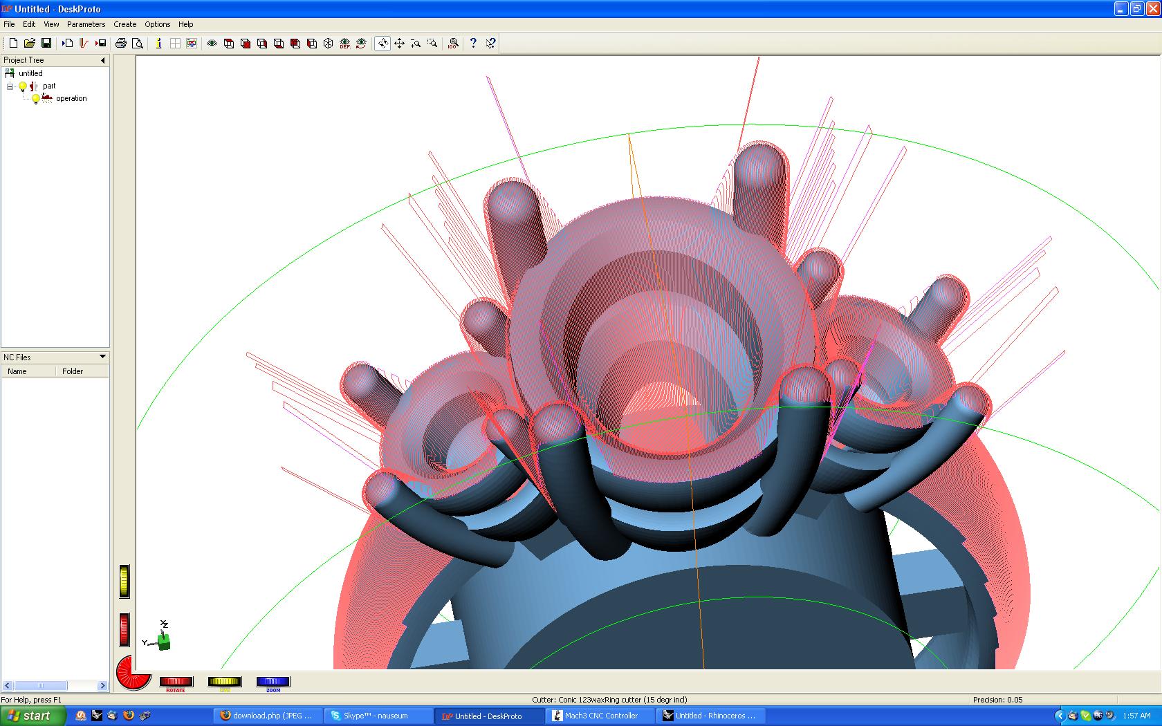Save the project via the floppy icon
The image size is (1162, 726).
pyautogui.click(x=46, y=43)
